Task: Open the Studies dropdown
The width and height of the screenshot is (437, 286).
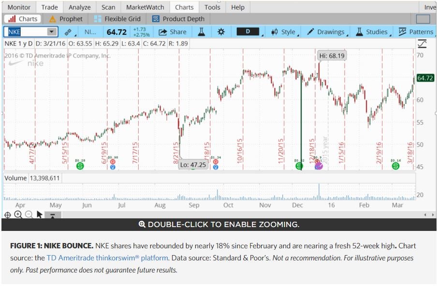Action: point(373,32)
